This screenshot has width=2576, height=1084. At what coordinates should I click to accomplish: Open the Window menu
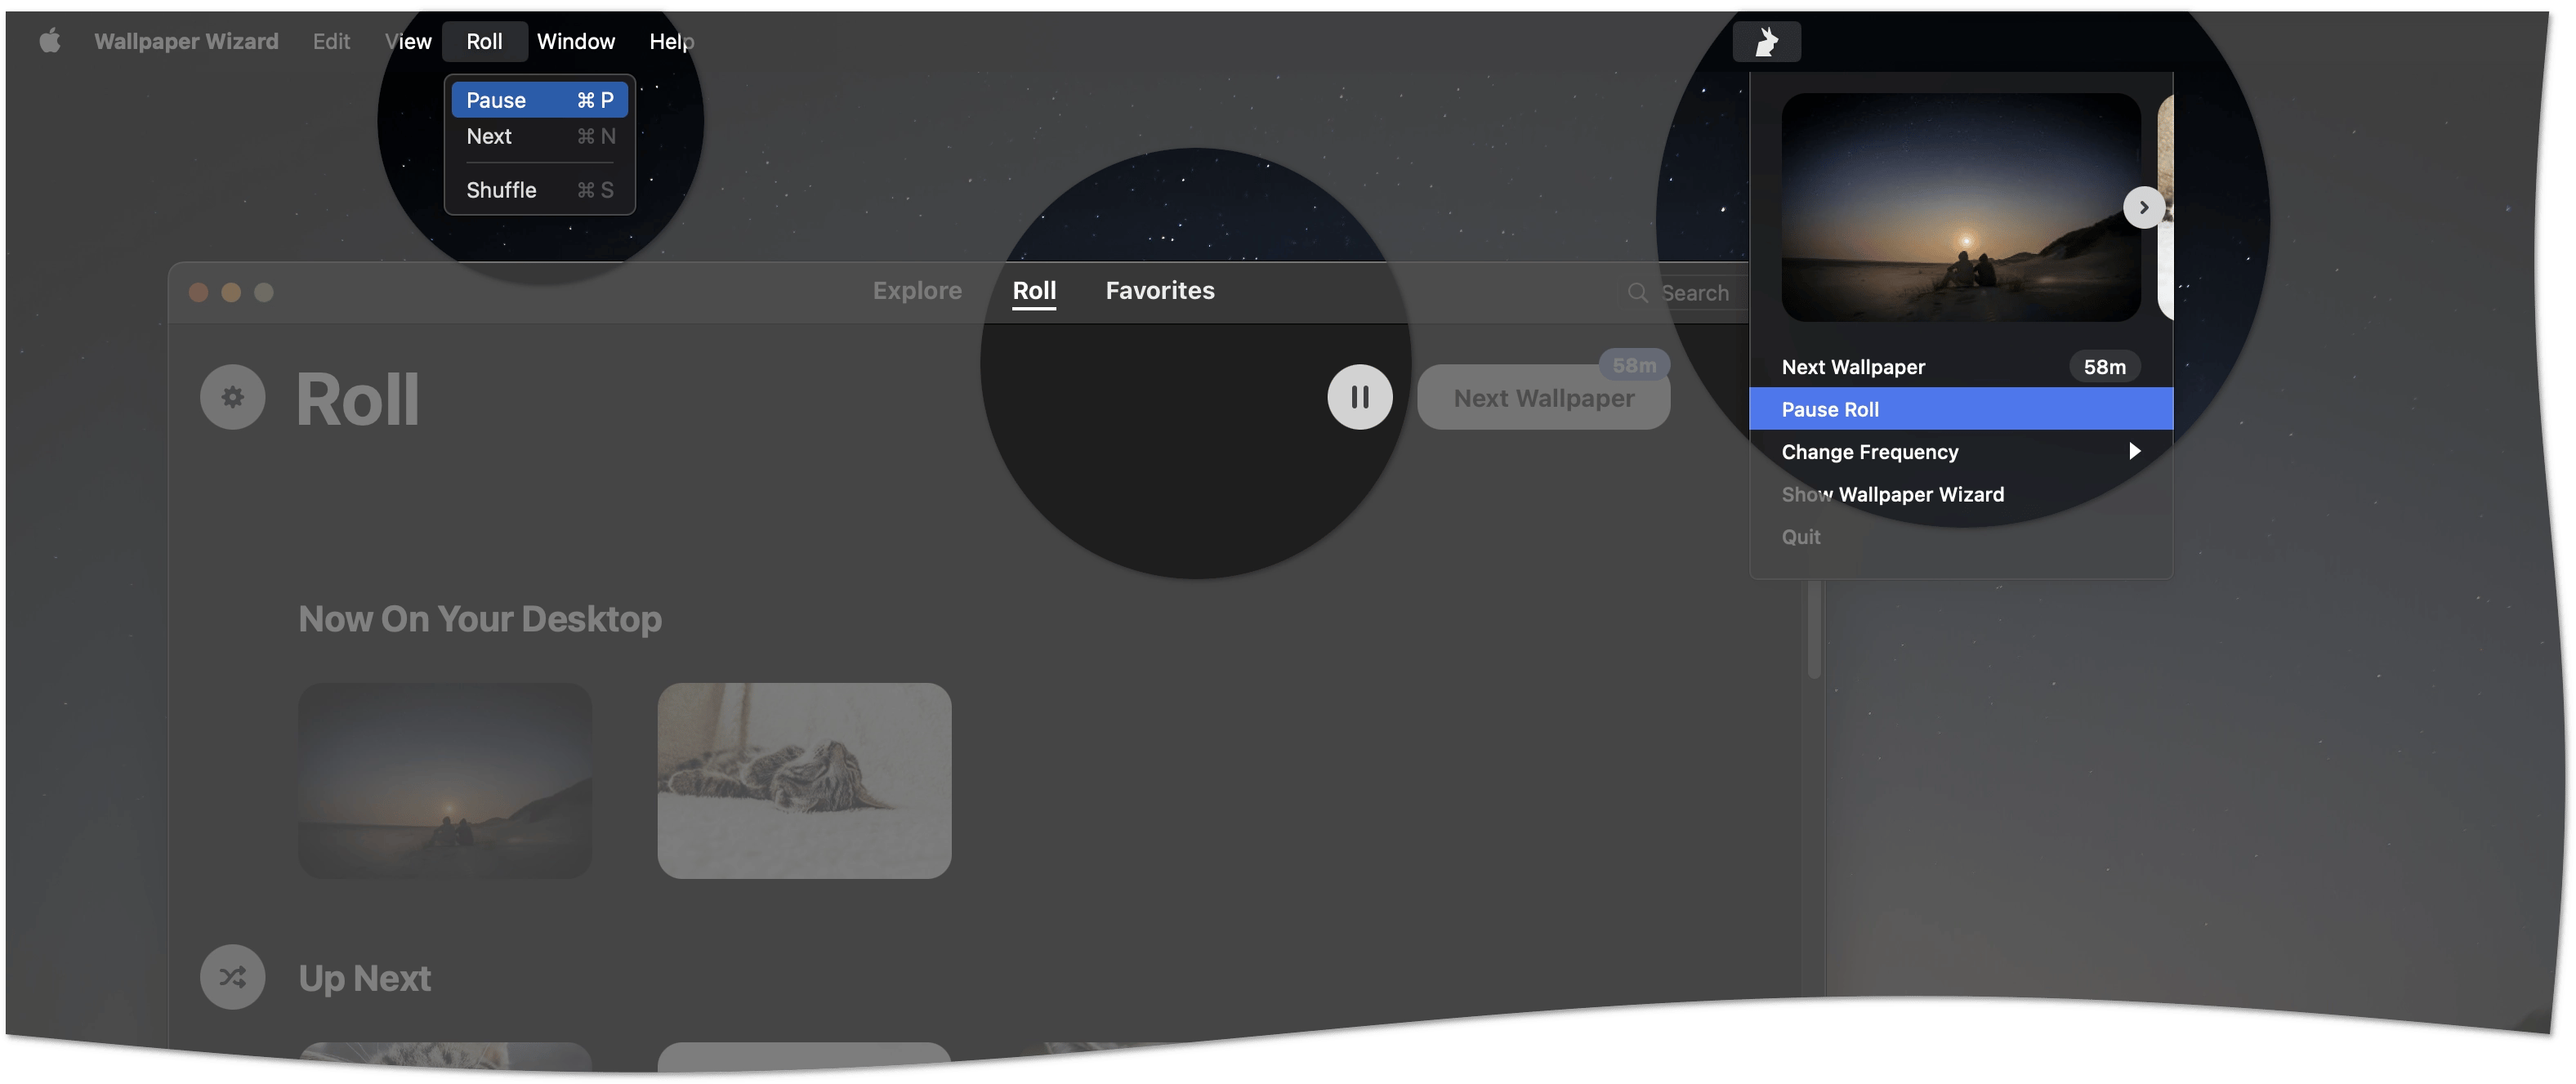tap(575, 41)
